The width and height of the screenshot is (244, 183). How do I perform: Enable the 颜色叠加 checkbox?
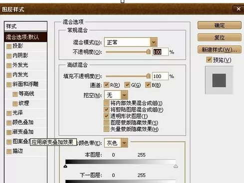[9, 123]
